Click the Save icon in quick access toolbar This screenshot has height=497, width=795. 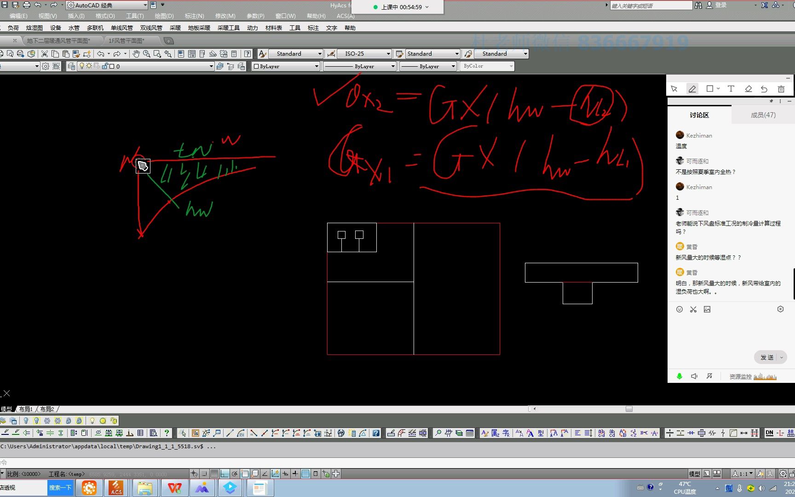[5, 5]
